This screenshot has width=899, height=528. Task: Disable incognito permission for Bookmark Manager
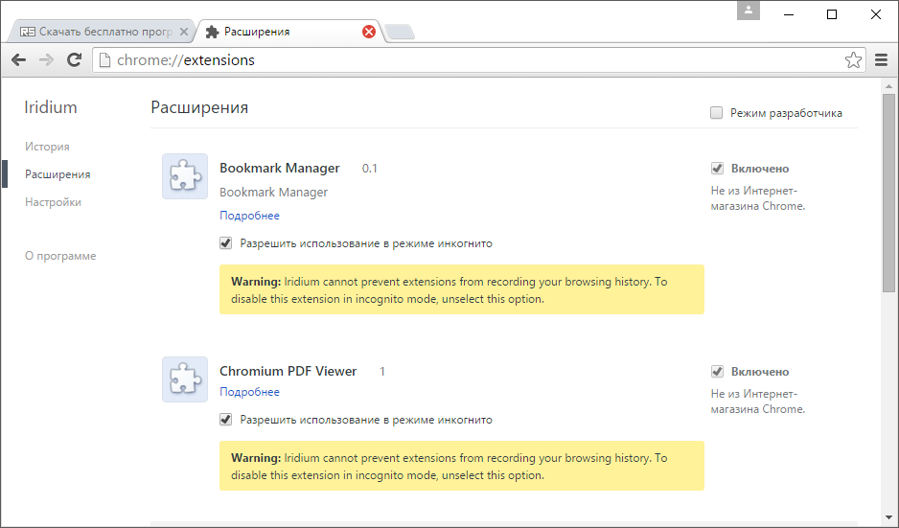[x=226, y=243]
